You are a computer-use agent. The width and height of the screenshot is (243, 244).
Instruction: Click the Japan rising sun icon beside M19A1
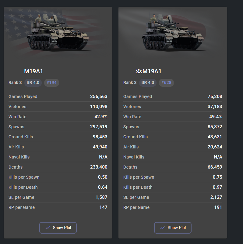(139, 71)
